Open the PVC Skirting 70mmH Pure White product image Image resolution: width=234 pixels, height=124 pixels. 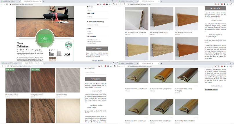[137, 18]
